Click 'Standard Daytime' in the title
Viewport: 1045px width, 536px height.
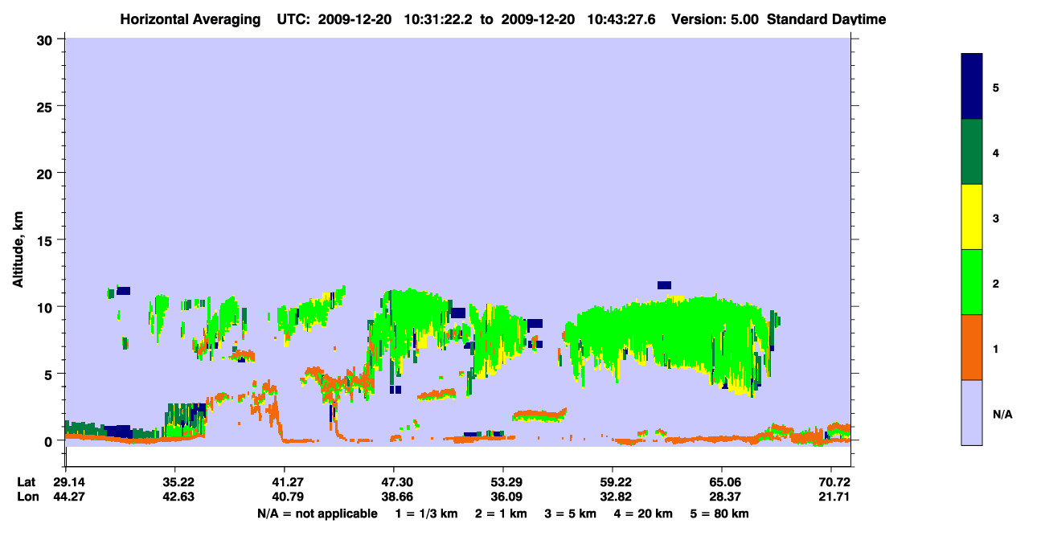[826, 19]
